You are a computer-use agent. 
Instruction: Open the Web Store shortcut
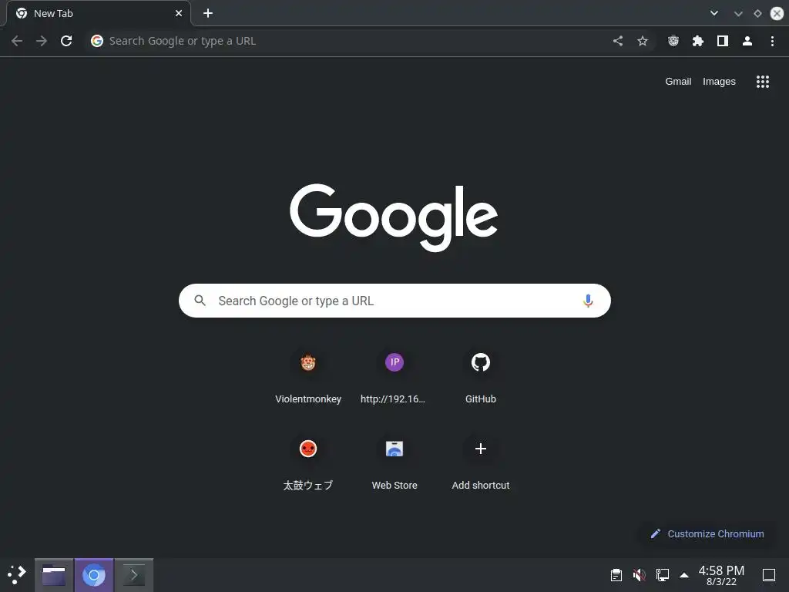[394, 463]
